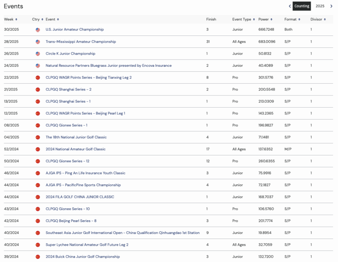
Task: Sort events by Format column
Action: pos(292,19)
